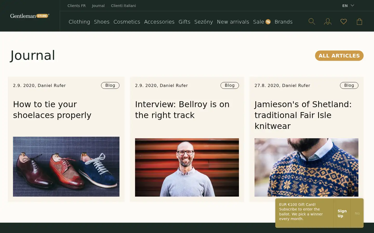Open the Cosmetics menu
Screen dimensions: 374x233
point(127,22)
